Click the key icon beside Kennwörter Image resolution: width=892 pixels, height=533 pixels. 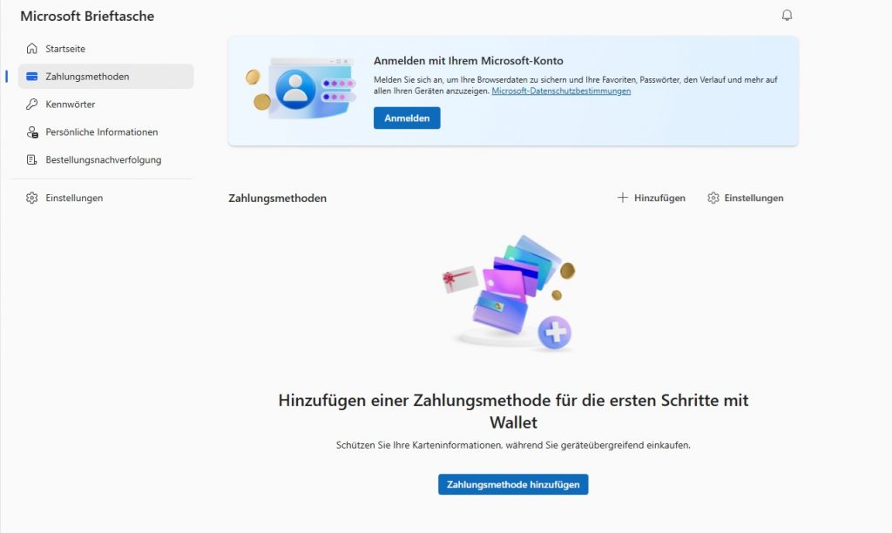click(32, 105)
